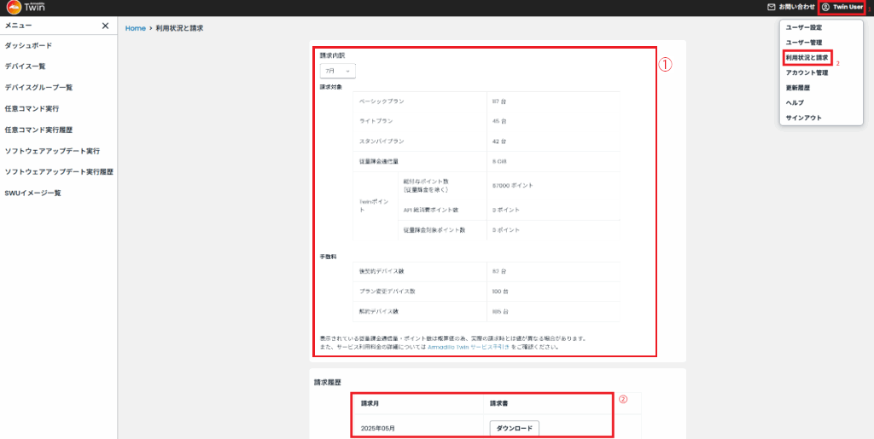Click the Home breadcrumb link
This screenshot has height=439, width=874.
(x=136, y=28)
